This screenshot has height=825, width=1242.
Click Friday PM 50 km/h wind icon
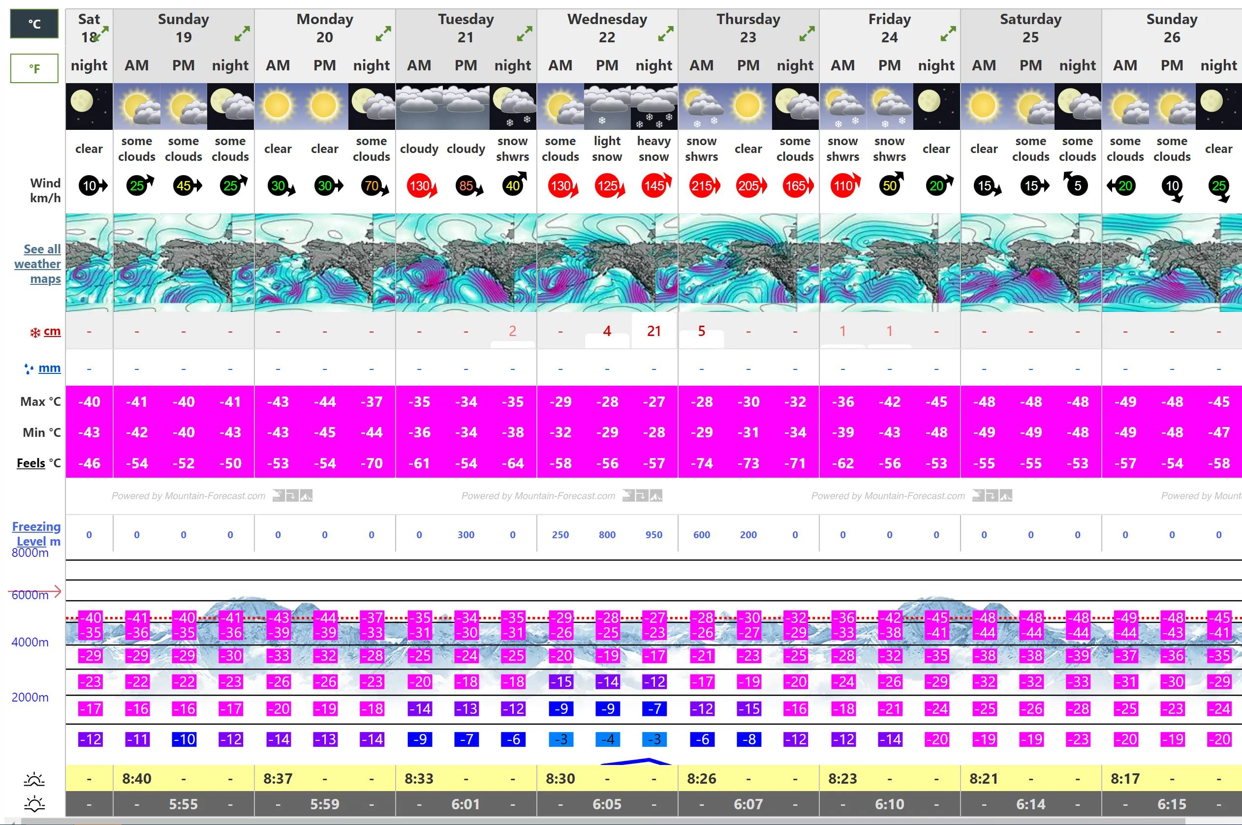(892, 184)
